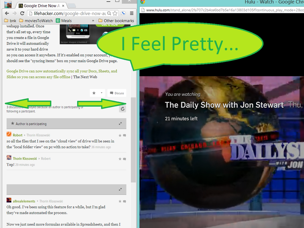
Task: Show hidden bookmarks with the overflow chevron
Action: click(93, 21)
